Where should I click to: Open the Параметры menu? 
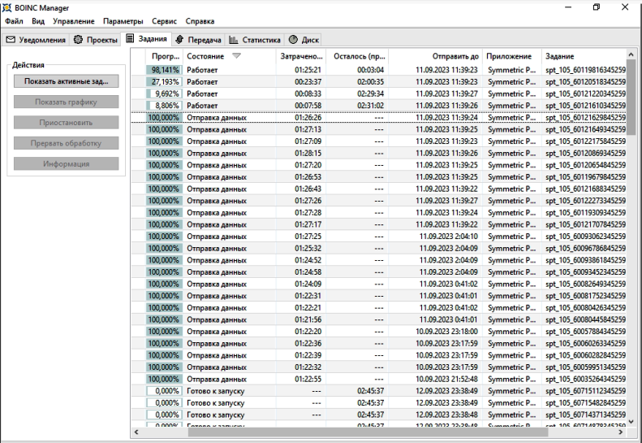click(x=123, y=21)
